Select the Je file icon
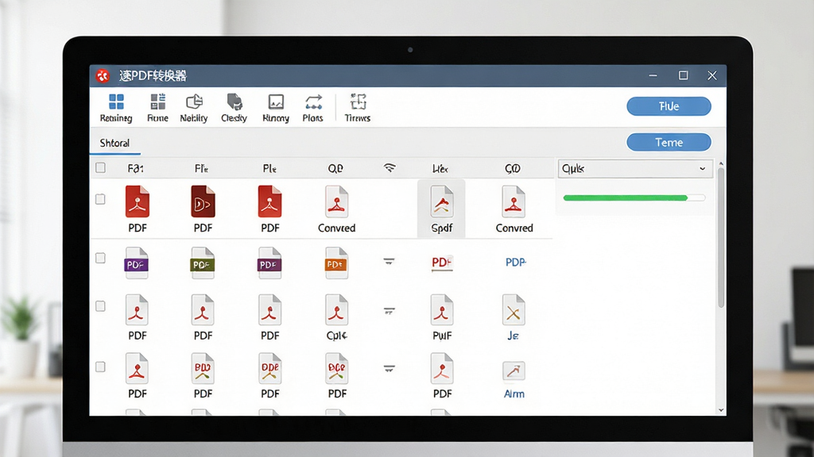The image size is (814, 457). coord(514,310)
